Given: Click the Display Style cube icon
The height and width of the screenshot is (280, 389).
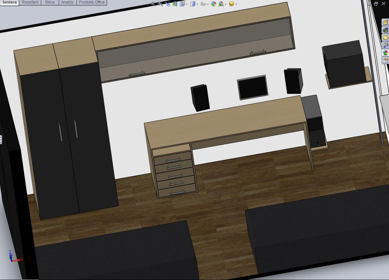Looking at the screenshot, I should point(192,4).
